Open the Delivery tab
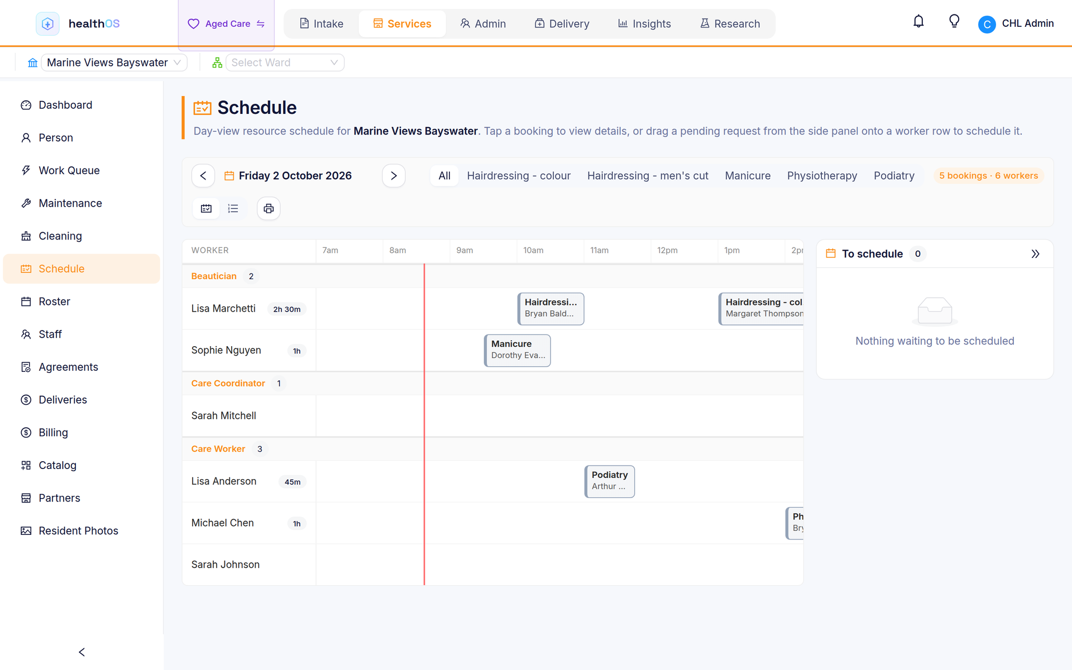Viewport: 1072px width, 670px height. click(562, 23)
